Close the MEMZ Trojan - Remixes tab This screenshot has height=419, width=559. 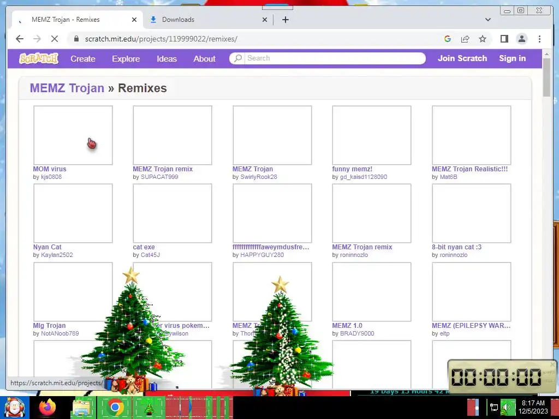click(134, 20)
